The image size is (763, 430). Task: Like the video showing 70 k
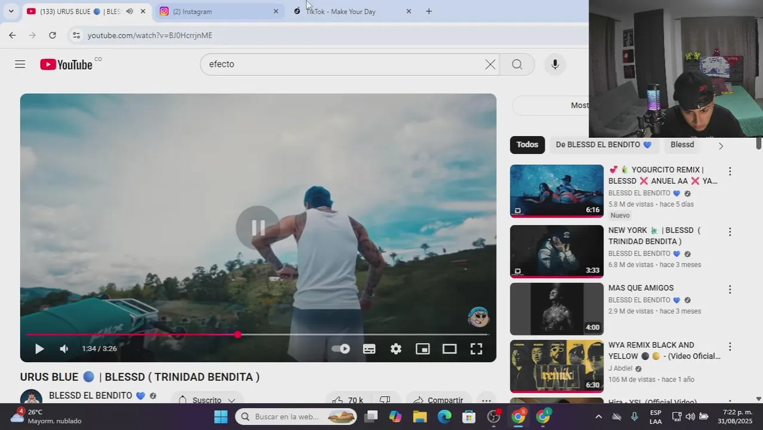coord(349,400)
